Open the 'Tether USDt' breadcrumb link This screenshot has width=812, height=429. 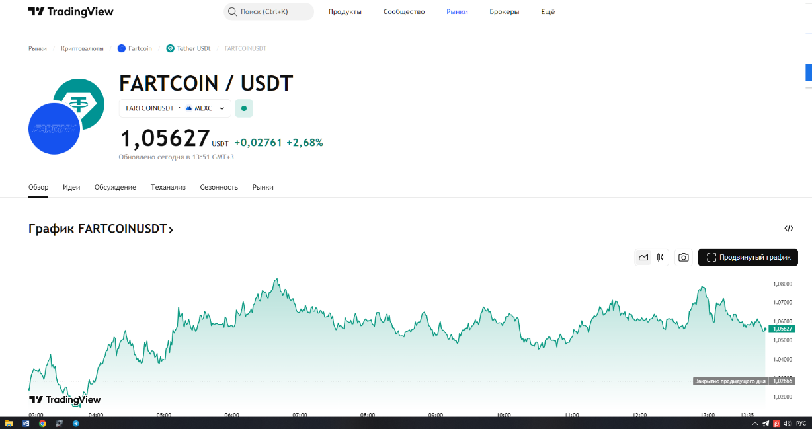click(188, 48)
